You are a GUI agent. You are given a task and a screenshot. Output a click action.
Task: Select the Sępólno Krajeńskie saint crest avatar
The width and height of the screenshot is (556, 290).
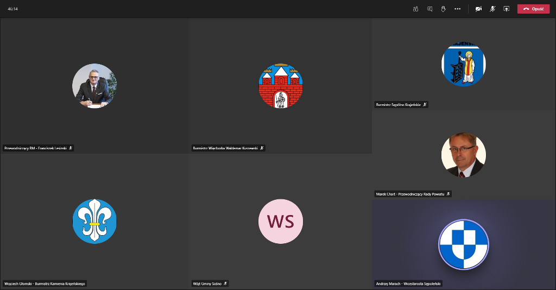[x=464, y=64]
